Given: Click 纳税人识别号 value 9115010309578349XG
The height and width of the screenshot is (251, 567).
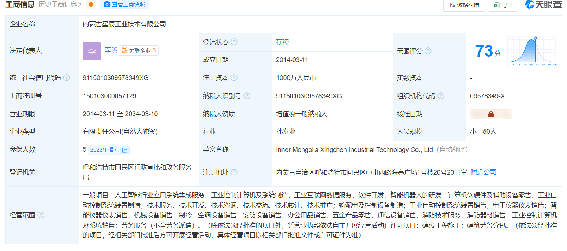Looking at the screenshot, I should [309, 96].
